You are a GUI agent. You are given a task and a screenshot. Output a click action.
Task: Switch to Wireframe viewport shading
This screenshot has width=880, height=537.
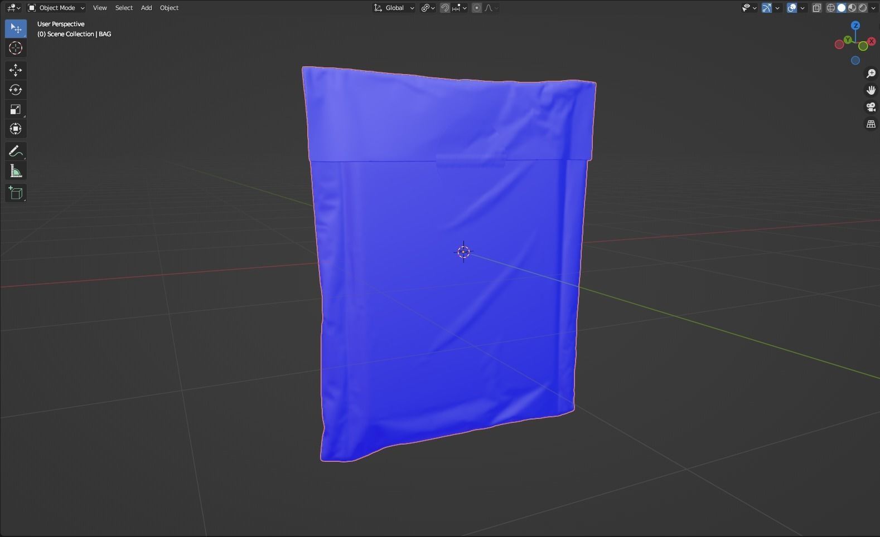pos(831,8)
